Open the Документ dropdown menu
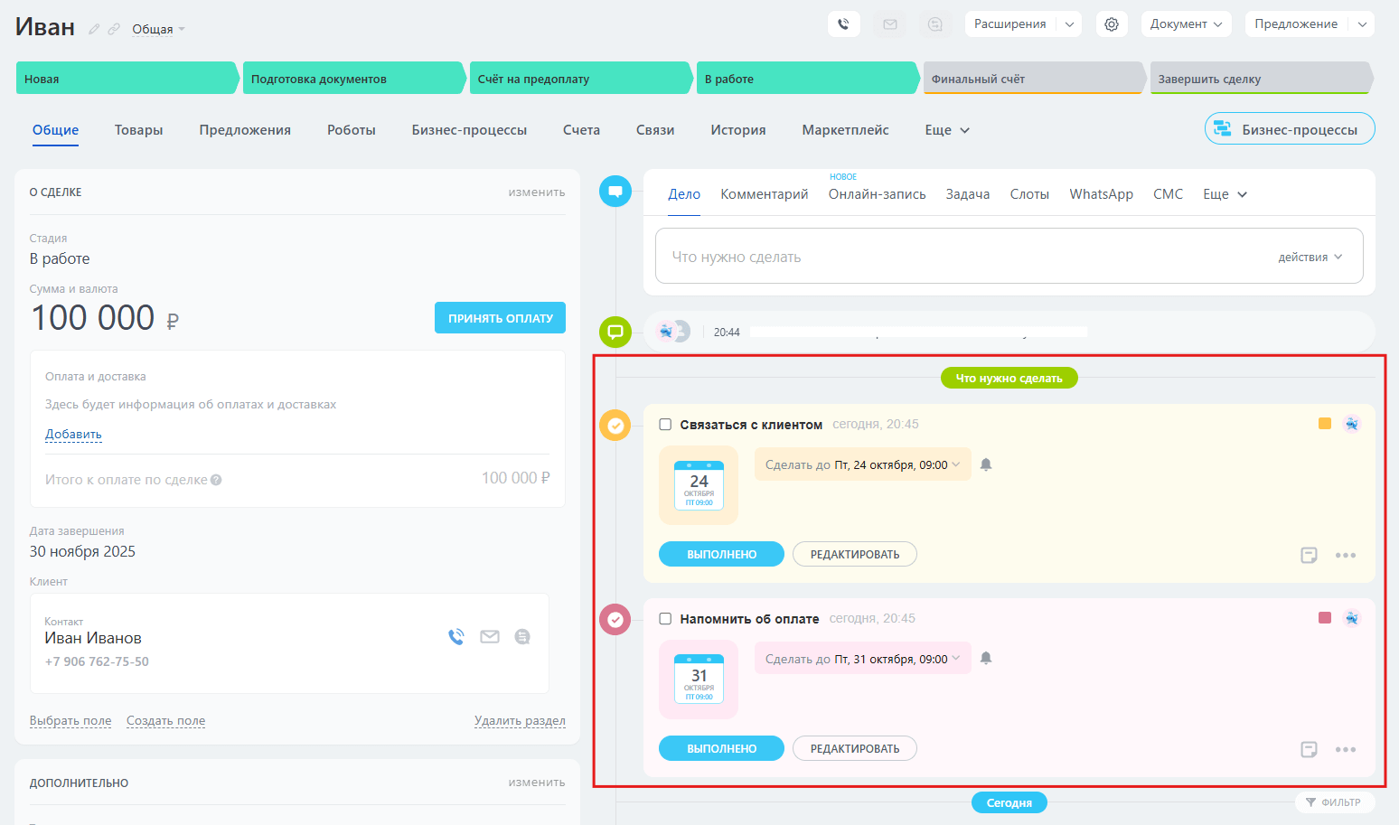 tap(1186, 24)
